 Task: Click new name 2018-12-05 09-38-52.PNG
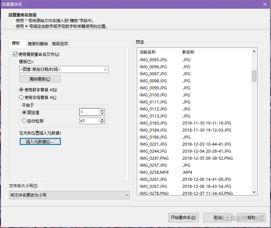tap(207, 158)
